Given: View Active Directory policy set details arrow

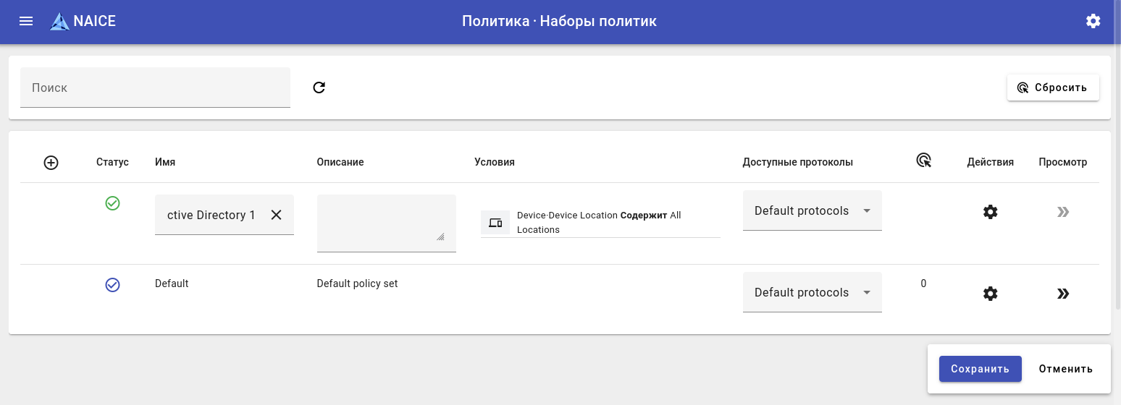Looking at the screenshot, I should 1062,212.
